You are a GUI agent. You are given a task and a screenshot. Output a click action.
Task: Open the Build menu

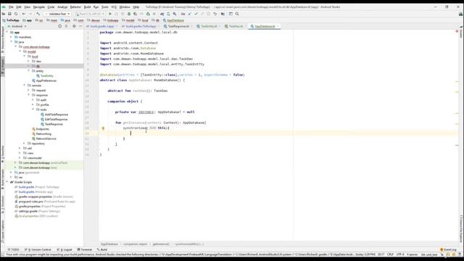(87, 7)
